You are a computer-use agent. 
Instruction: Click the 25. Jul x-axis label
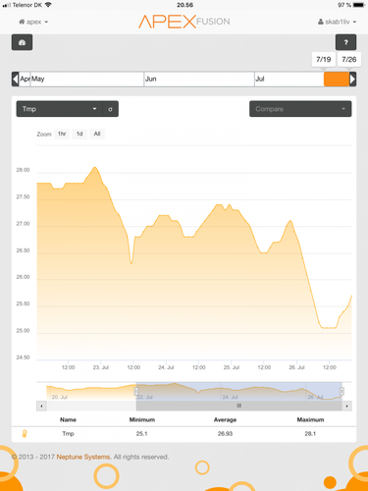[x=232, y=367]
